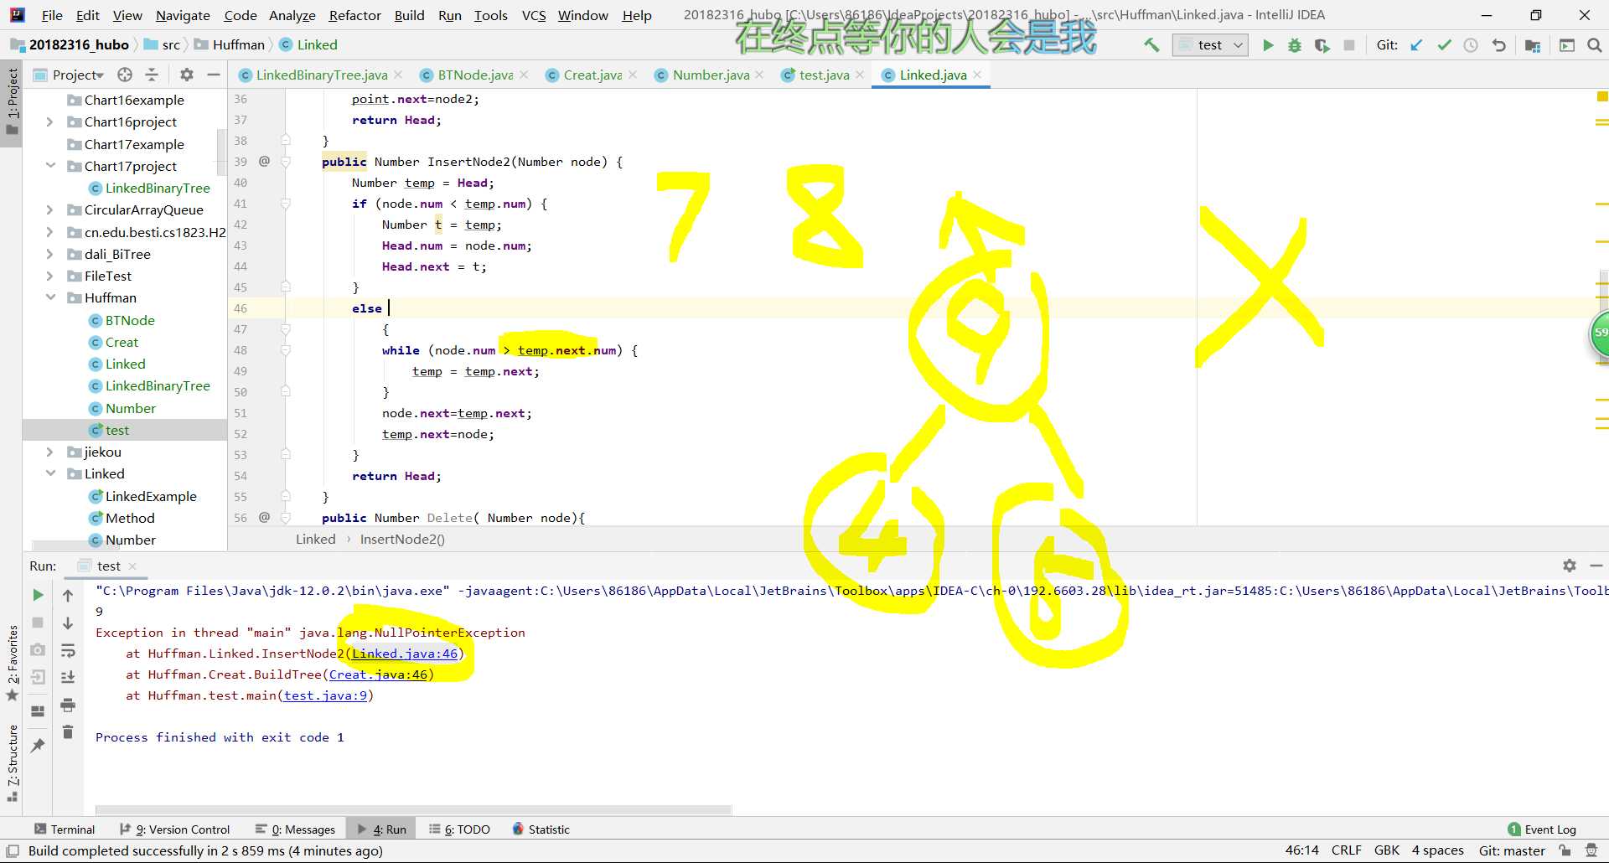Open Search Everywhere magnifier icon
The width and height of the screenshot is (1609, 863).
[x=1595, y=45]
